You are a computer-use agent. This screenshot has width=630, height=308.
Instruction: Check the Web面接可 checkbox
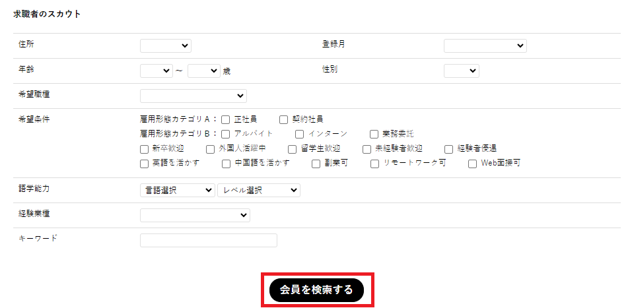472,164
